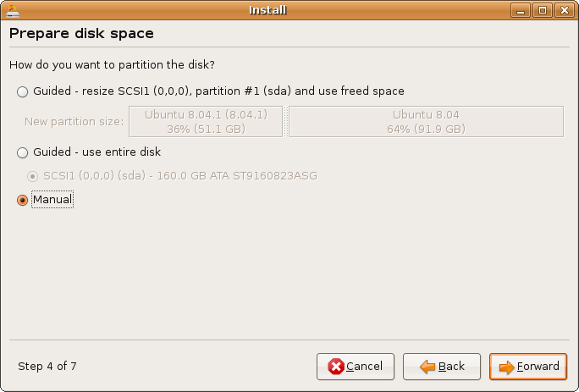Click the Ubuntu 8.04 91.9 GB partition box

tap(426, 122)
